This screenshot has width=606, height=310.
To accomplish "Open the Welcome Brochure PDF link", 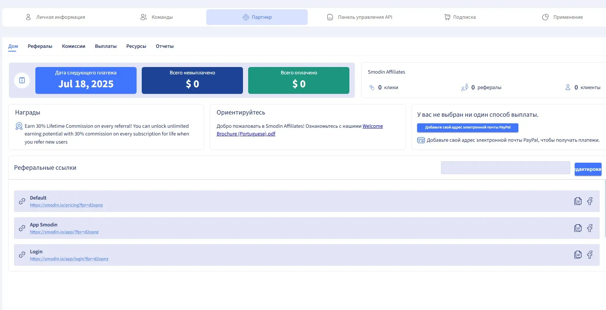I will click(x=300, y=130).
